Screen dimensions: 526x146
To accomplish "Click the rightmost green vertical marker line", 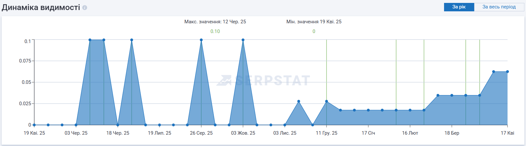I will (x=480, y=65).
